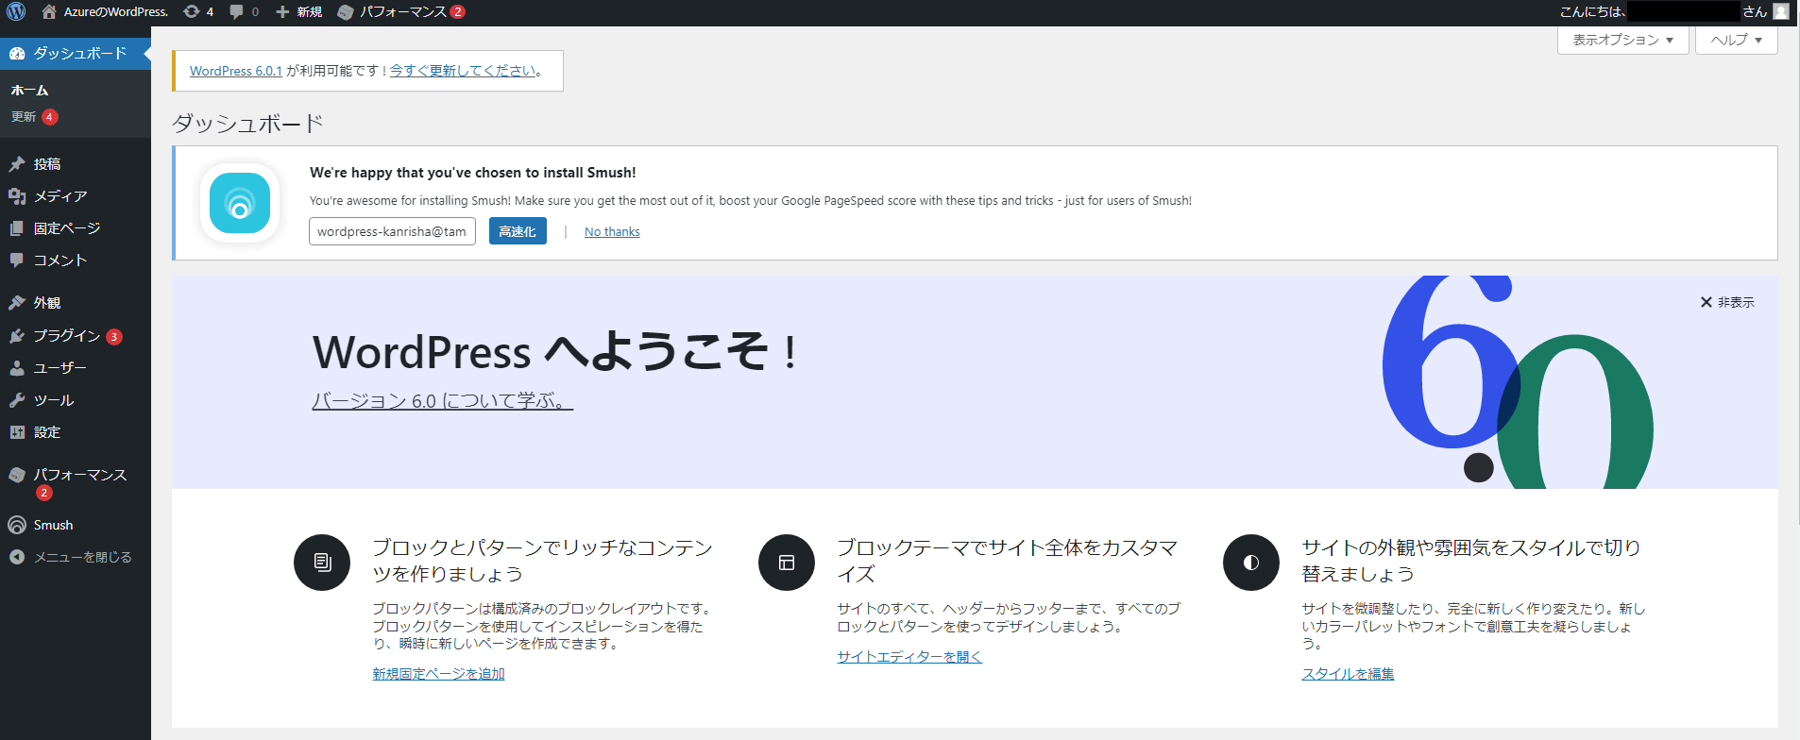Image resolution: width=1800 pixels, height=740 pixels.
Task: Expand the ヘルプ dropdown
Action: pos(1737,40)
